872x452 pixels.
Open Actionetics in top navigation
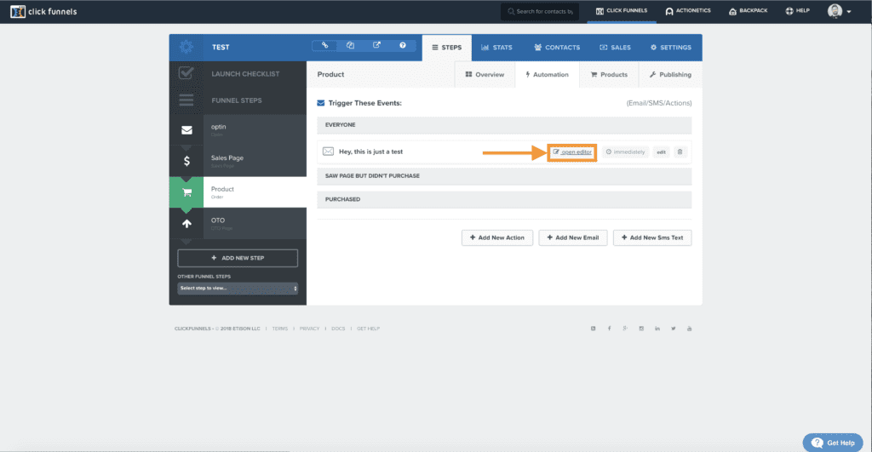click(x=688, y=10)
